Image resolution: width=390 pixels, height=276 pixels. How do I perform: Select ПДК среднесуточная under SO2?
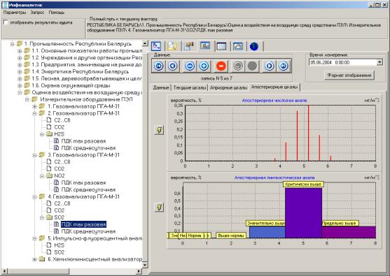tap(88, 231)
